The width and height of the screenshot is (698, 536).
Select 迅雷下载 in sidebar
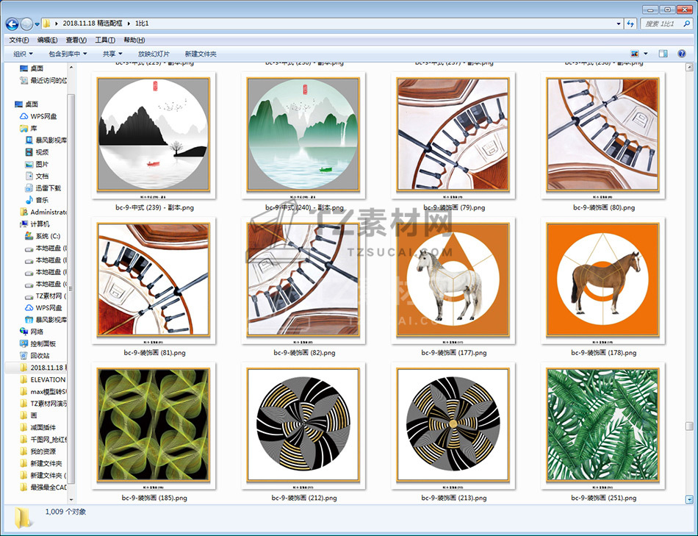(43, 188)
